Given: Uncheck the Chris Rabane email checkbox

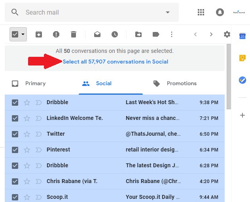Looking at the screenshot, I should 15,181.
